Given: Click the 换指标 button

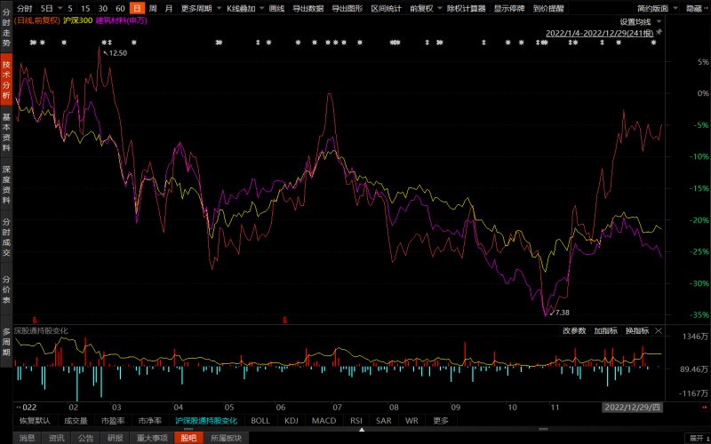Looking at the screenshot, I should (x=636, y=330).
